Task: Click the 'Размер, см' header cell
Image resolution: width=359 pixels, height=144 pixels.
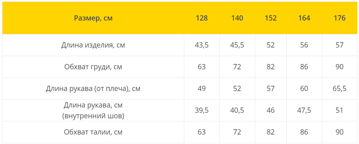Action: [x=93, y=18]
